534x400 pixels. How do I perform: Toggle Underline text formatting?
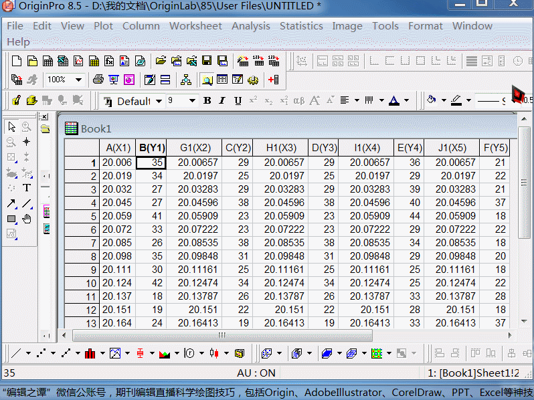click(x=238, y=101)
